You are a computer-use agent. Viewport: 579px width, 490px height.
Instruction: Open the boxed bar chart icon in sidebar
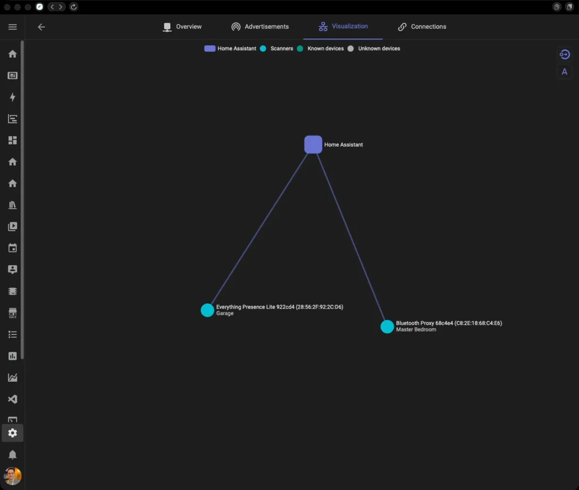click(13, 356)
